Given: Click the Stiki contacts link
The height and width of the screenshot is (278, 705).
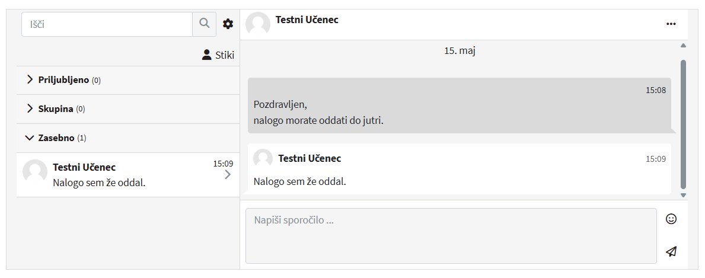Looking at the screenshot, I should pos(224,55).
